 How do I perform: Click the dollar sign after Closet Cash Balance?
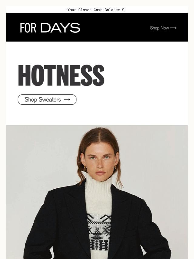(123, 10)
